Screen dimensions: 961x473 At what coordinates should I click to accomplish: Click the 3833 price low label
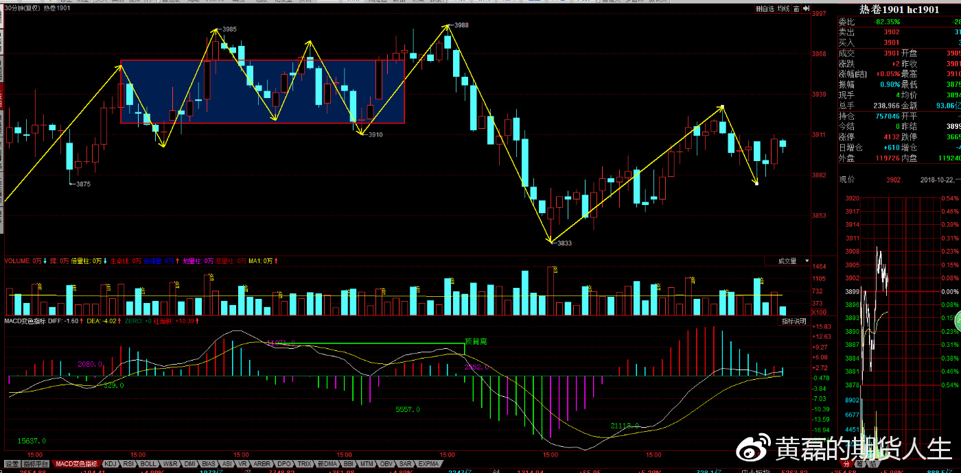pyautogui.click(x=564, y=243)
